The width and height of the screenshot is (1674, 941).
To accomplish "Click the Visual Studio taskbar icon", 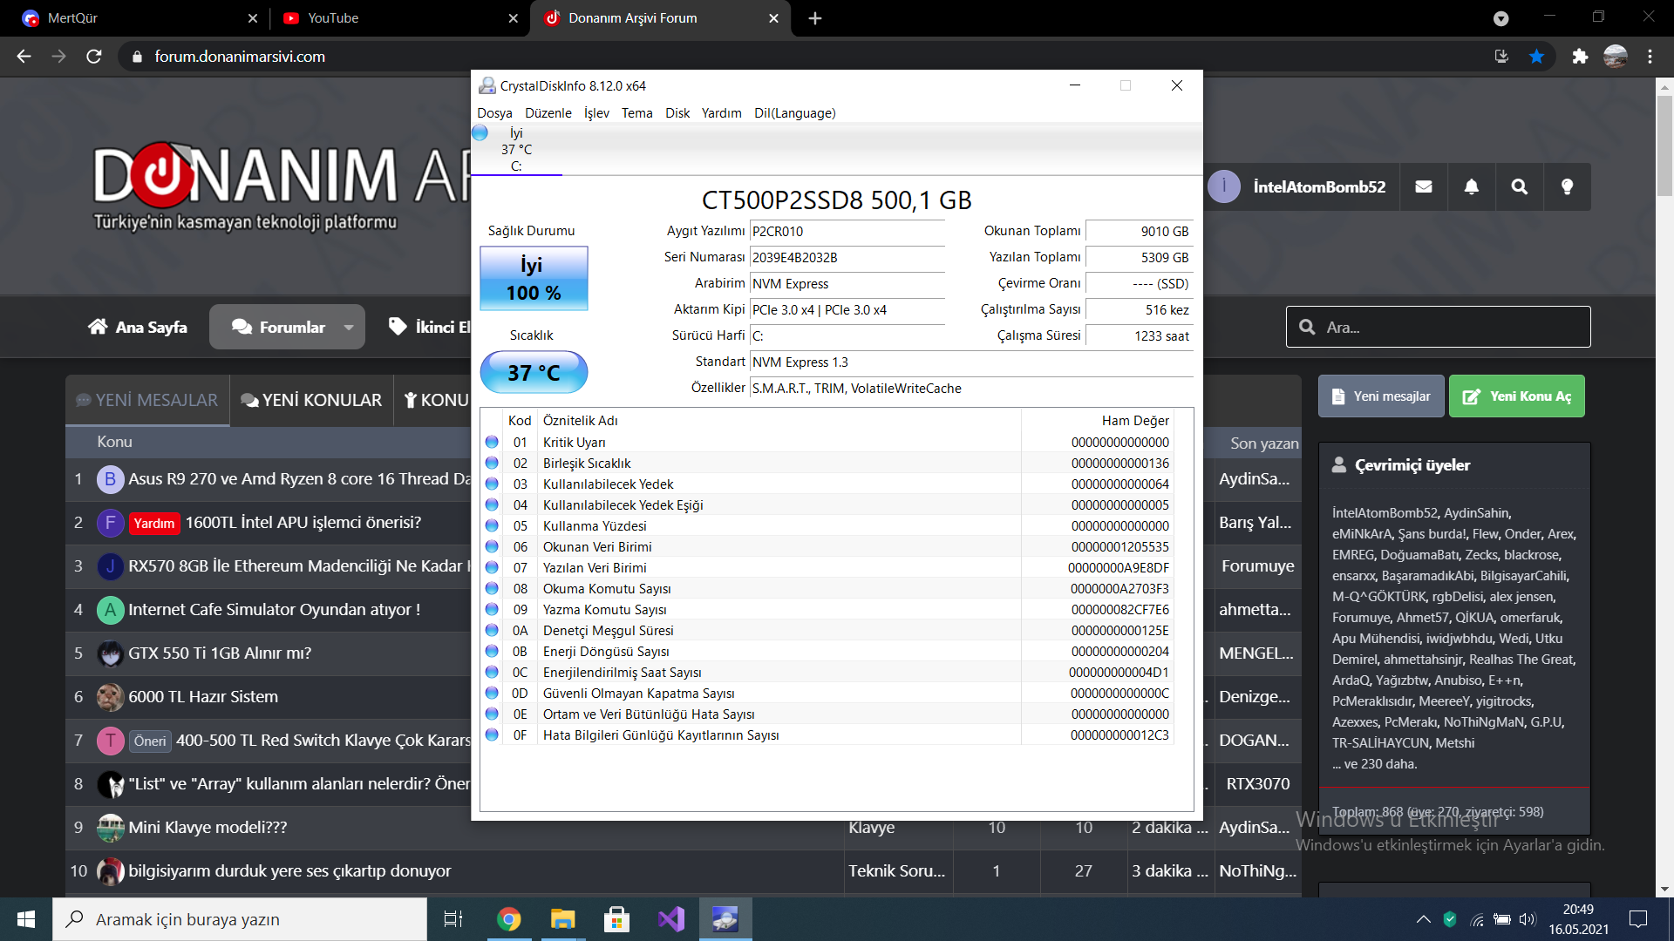I will click(671, 919).
